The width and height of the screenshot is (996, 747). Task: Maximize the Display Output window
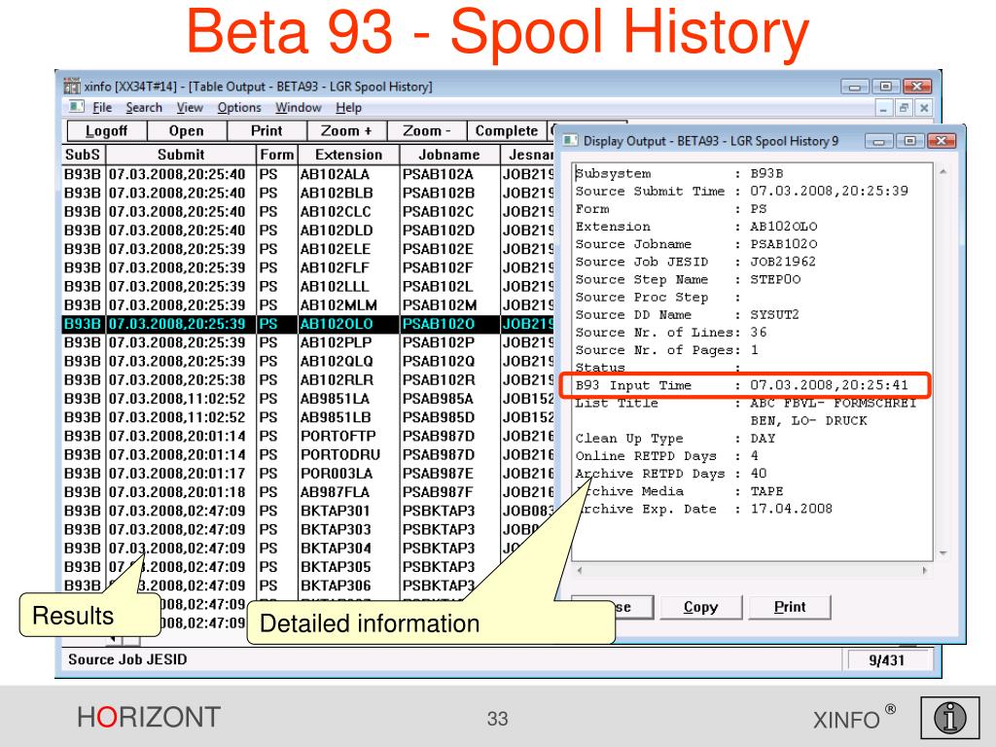[910, 140]
